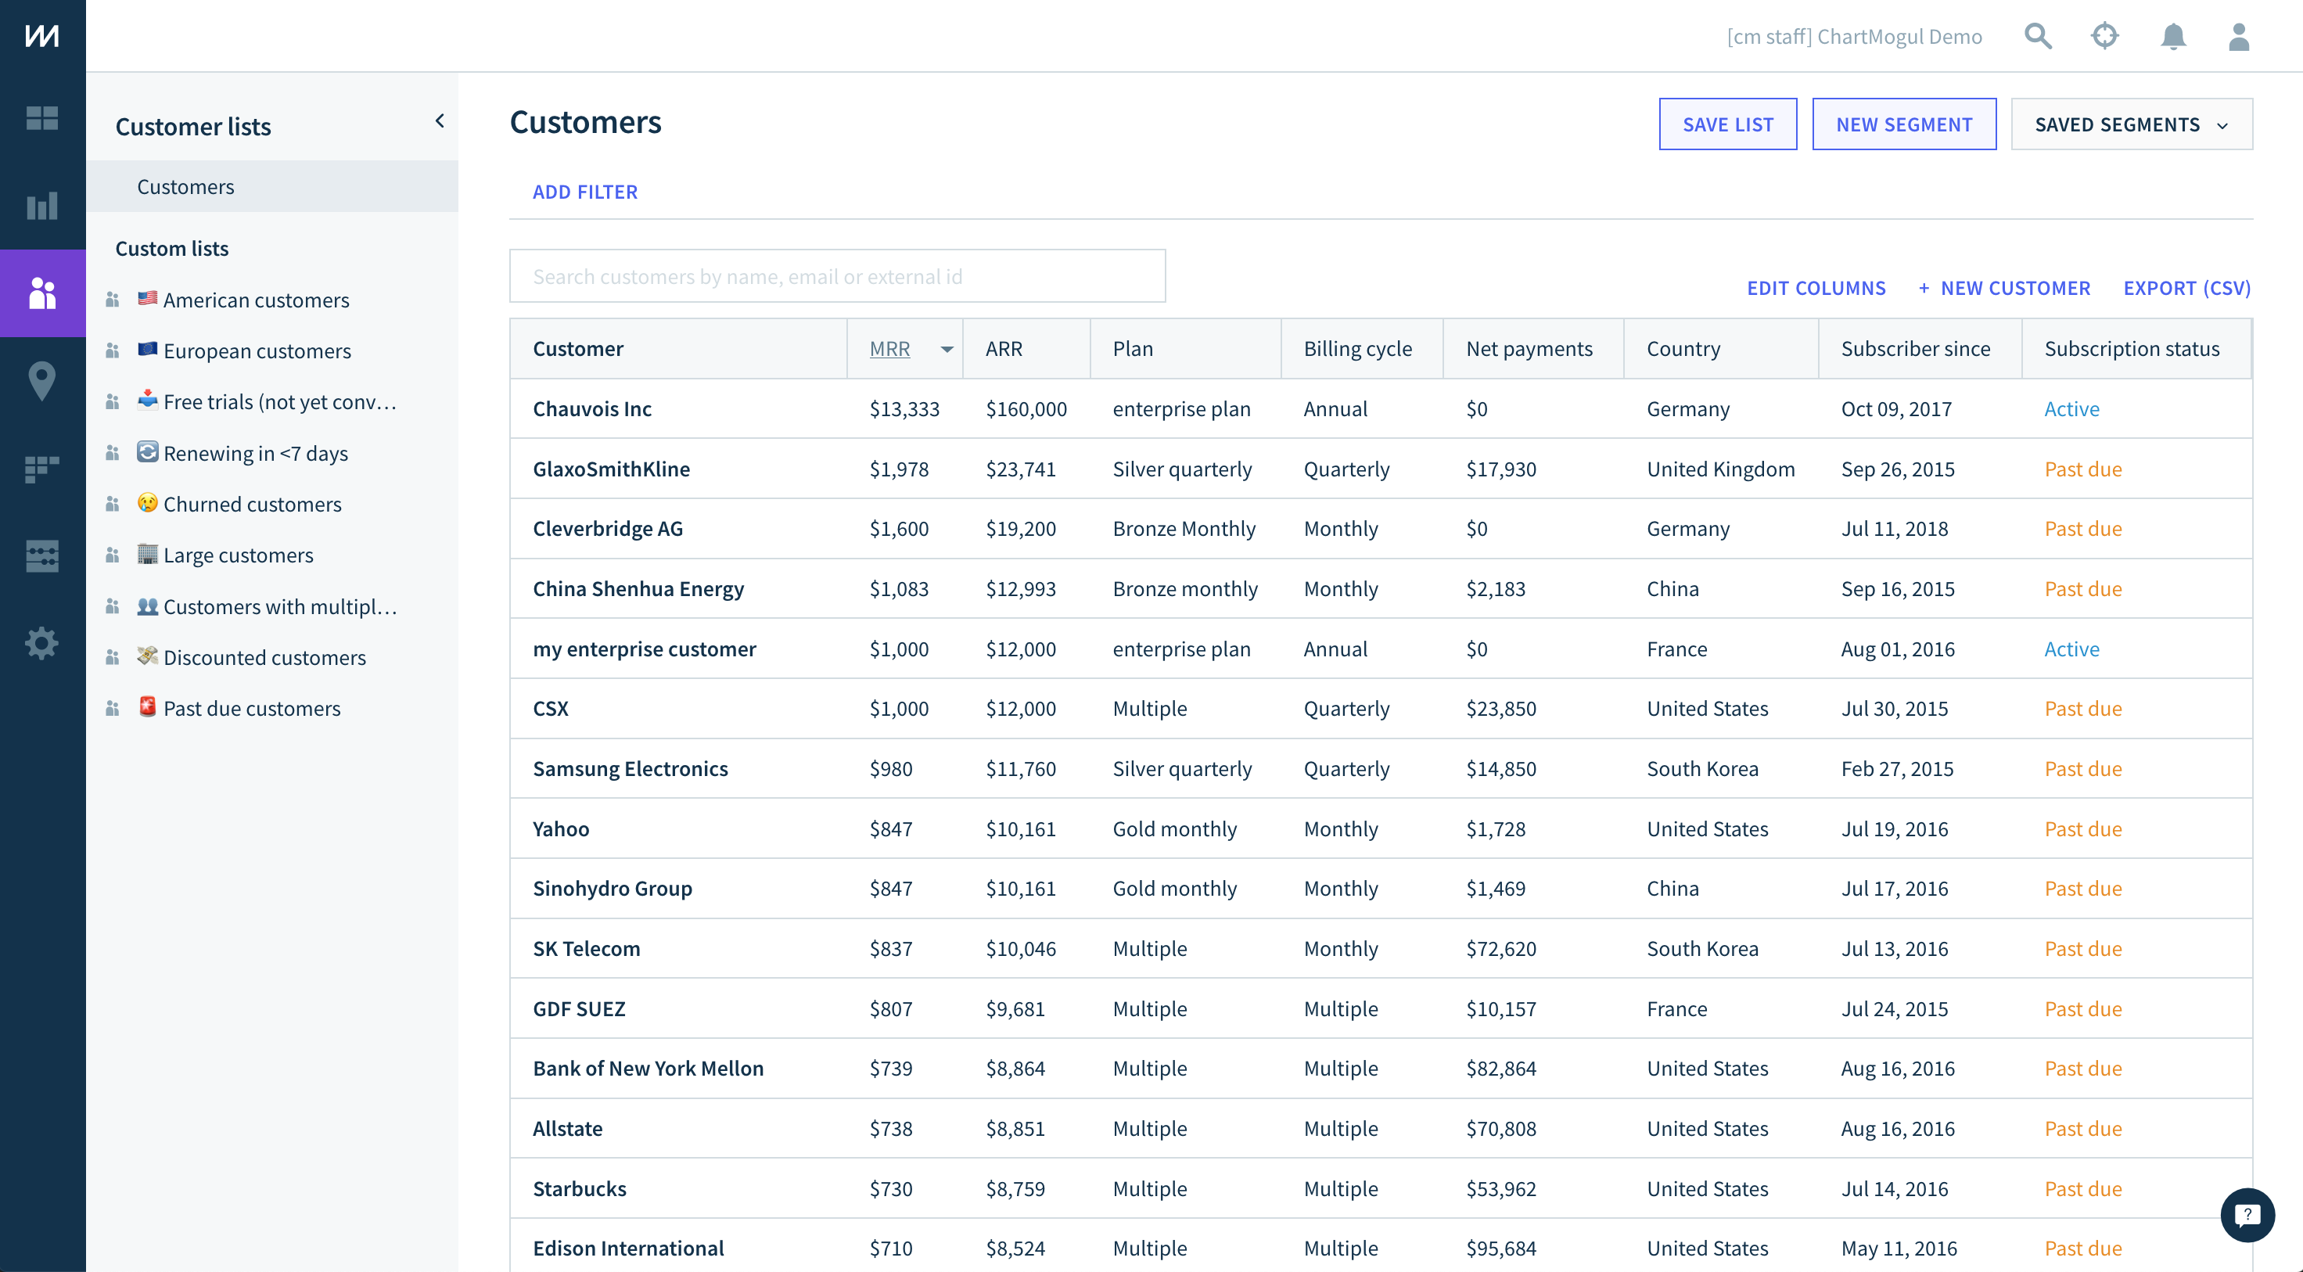The image size is (2303, 1272).
Task: Open the Saved Segments dropdown
Action: [x=2132, y=124]
